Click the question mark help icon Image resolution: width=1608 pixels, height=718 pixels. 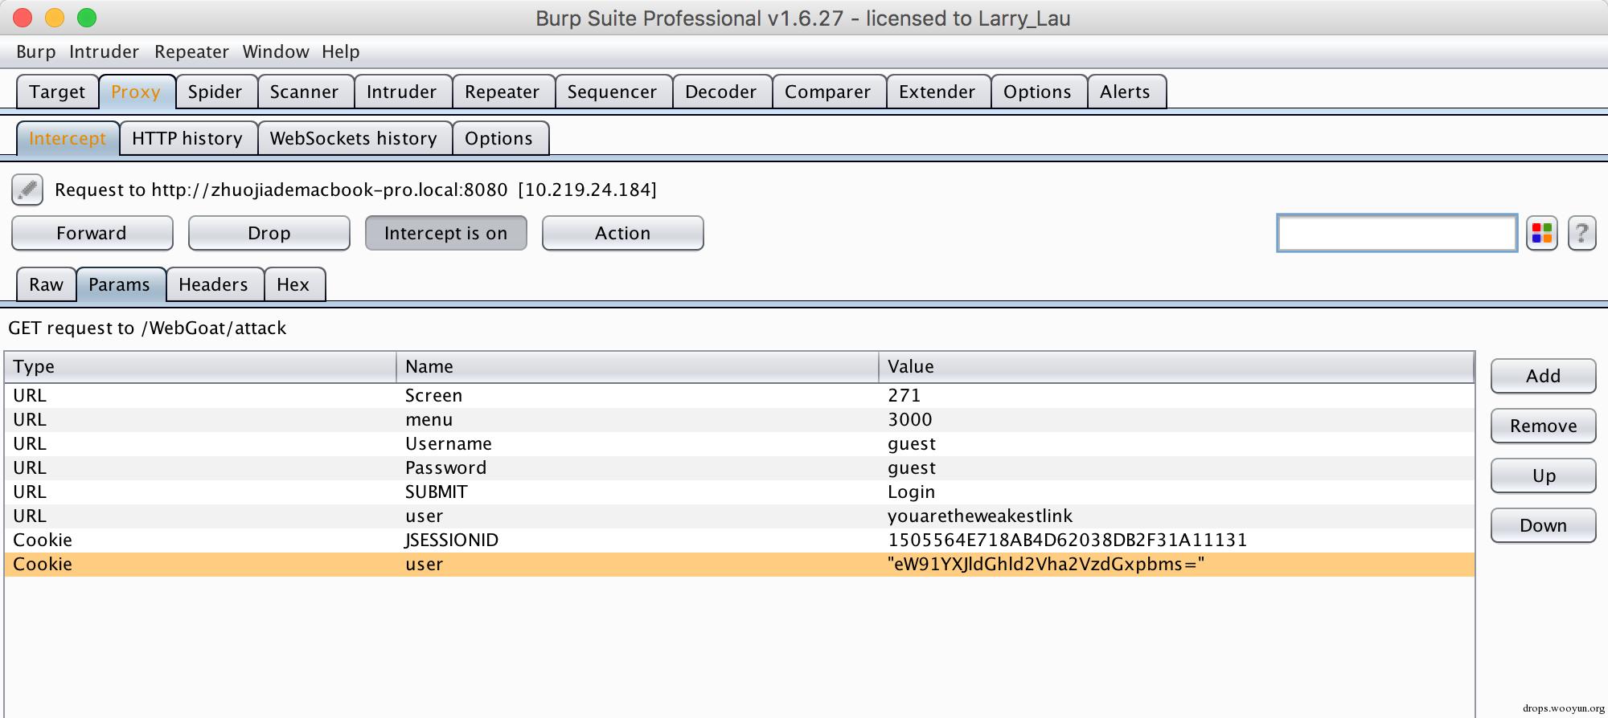[x=1581, y=234]
